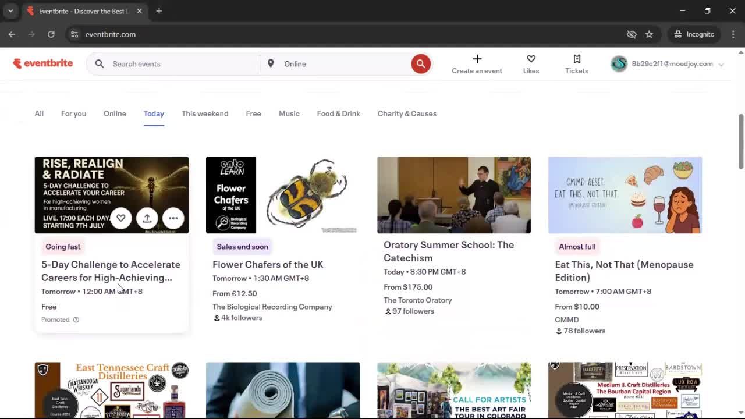Click the 78 followers count
Image resolution: width=745 pixels, height=419 pixels.
click(x=580, y=331)
